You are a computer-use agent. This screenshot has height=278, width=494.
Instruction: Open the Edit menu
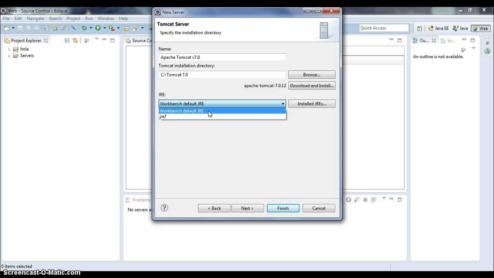pyautogui.click(x=18, y=19)
